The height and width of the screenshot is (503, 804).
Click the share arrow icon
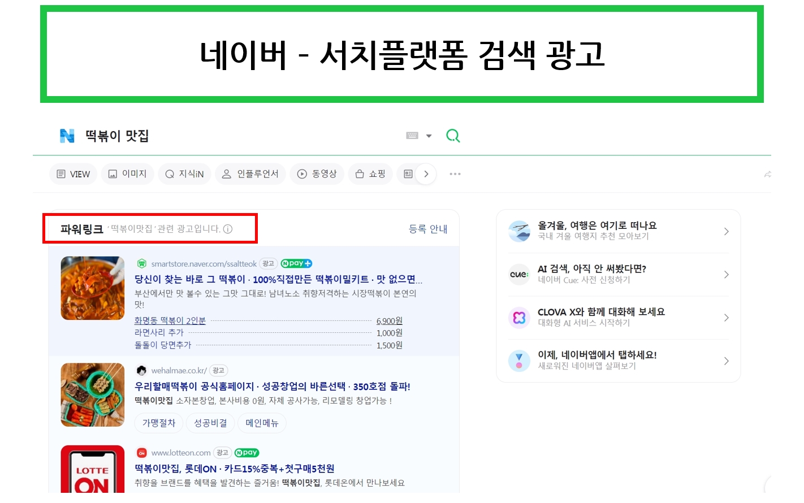coord(767,174)
